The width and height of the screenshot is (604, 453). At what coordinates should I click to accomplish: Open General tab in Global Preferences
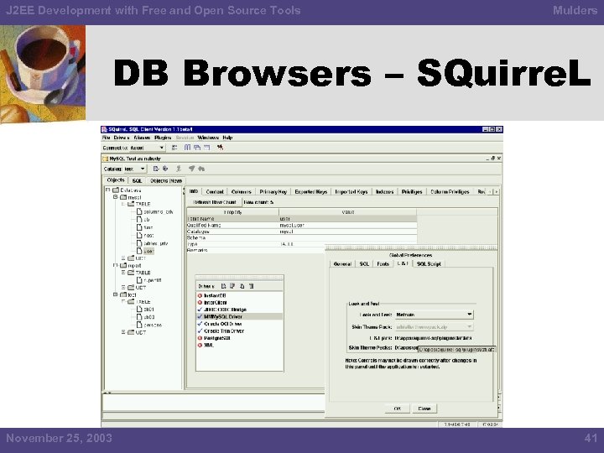point(342,264)
